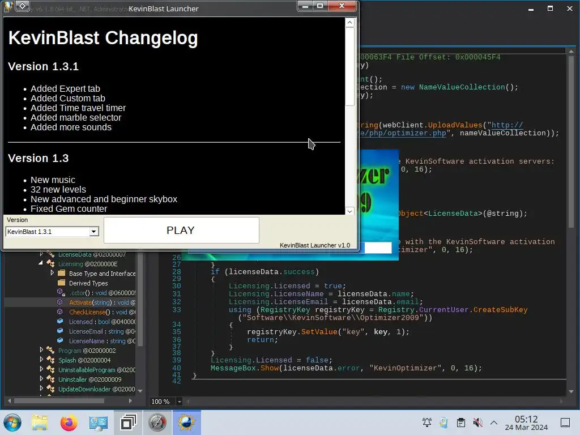Click the UpdateDownloader class icon

[50, 389]
